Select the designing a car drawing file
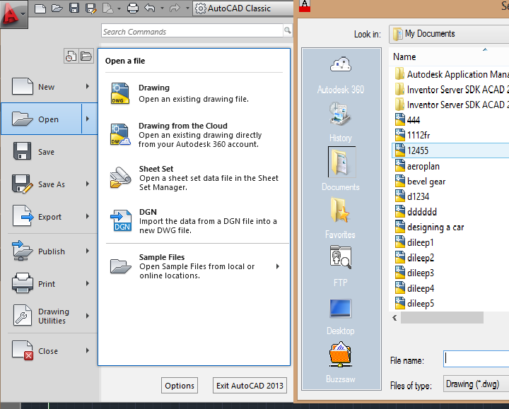This screenshot has width=509, height=409. pyautogui.click(x=429, y=227)
